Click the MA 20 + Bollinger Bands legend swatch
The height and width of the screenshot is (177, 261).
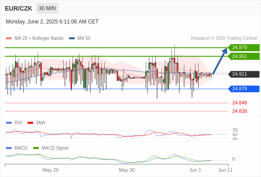pos(9,38)
